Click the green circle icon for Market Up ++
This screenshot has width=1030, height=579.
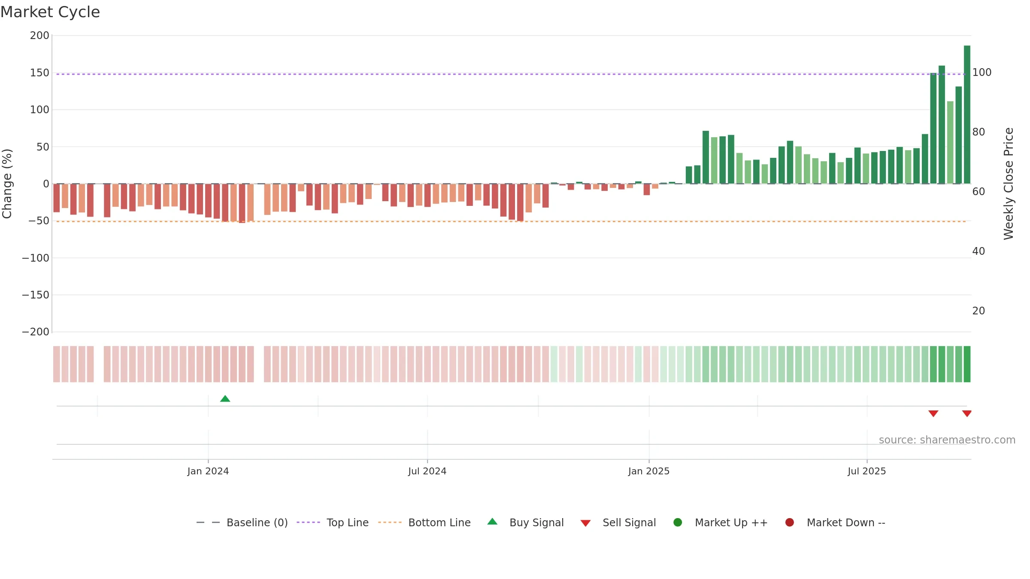coord(678,522)
